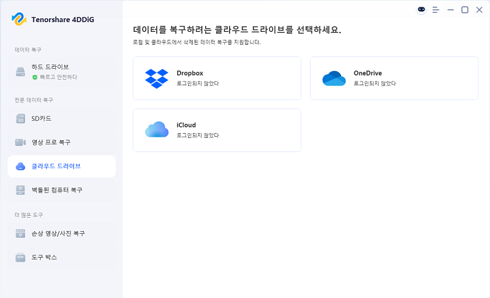Open 벽돌된 컴퓨터 복구 section

[x=62, y=190]
